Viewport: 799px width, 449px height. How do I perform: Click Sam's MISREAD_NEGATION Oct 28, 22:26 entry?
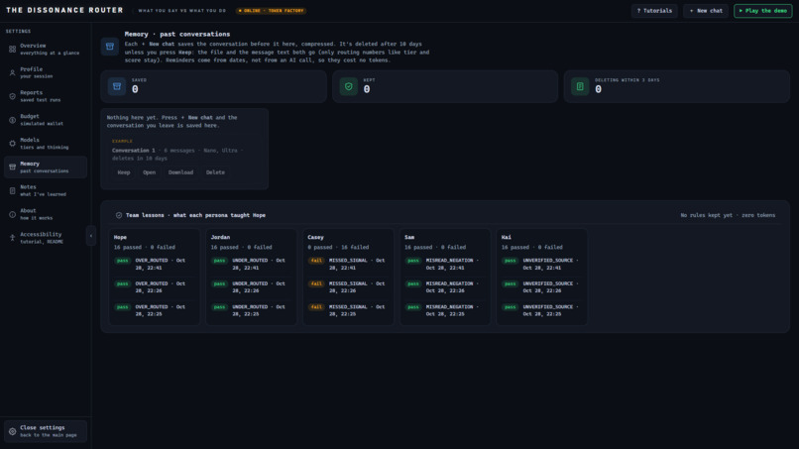452,286
